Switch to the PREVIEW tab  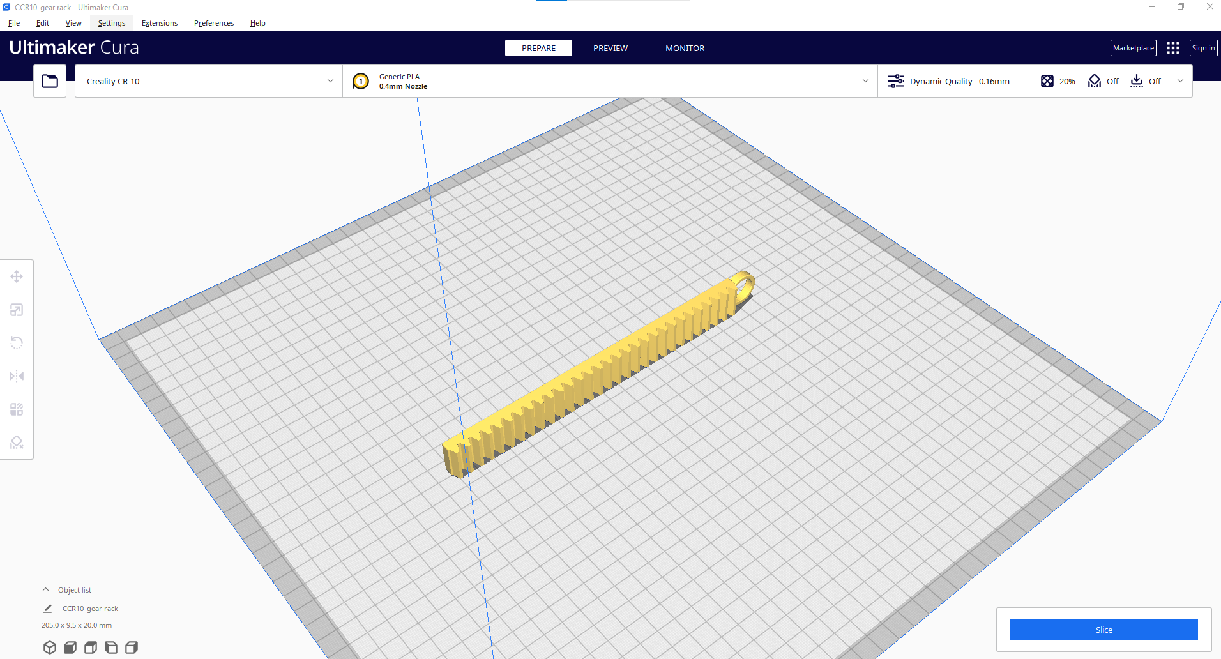pos(610,48)
